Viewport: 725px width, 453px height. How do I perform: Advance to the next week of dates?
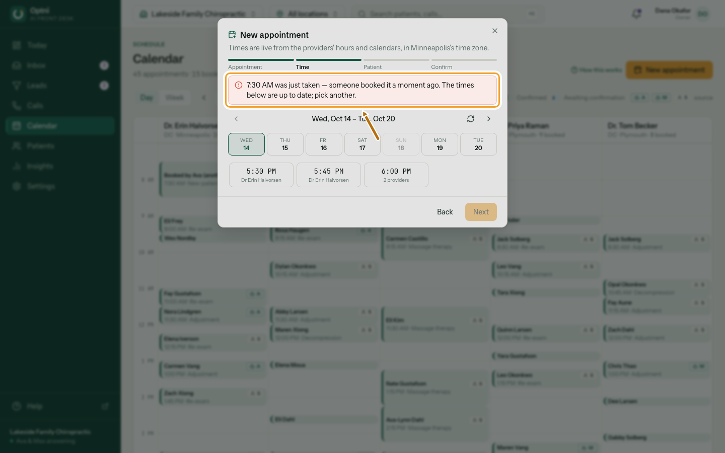click(x=488, y=119)
